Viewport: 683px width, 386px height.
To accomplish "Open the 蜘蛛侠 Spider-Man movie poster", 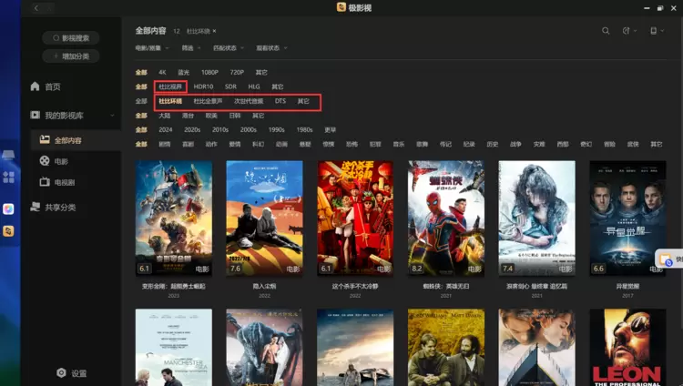I will pos(445,218).
